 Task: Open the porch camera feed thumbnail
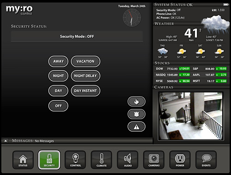pyautogui.click(x=191, y=116)
